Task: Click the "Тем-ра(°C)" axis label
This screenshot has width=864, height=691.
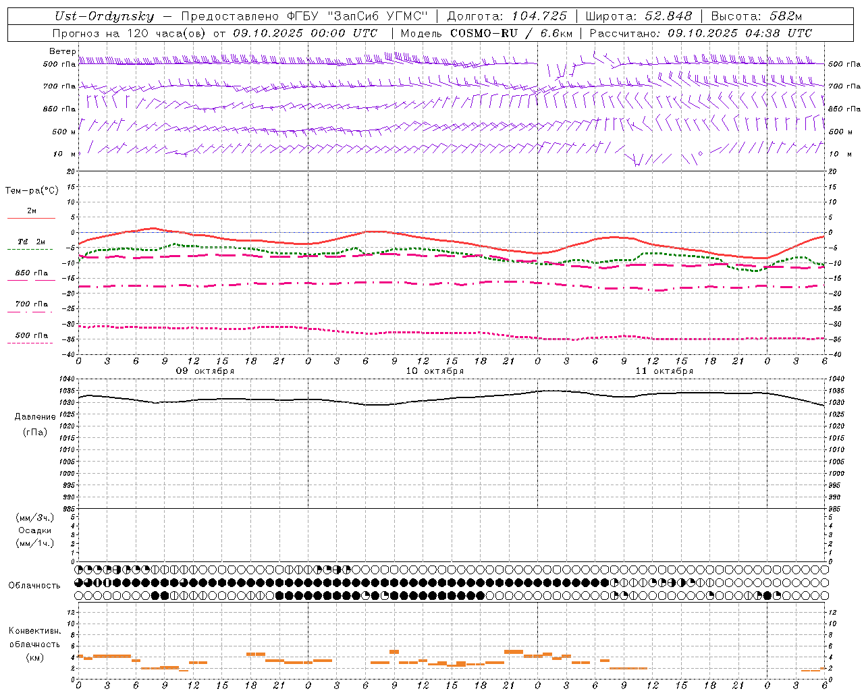Action: click(32, 191)
